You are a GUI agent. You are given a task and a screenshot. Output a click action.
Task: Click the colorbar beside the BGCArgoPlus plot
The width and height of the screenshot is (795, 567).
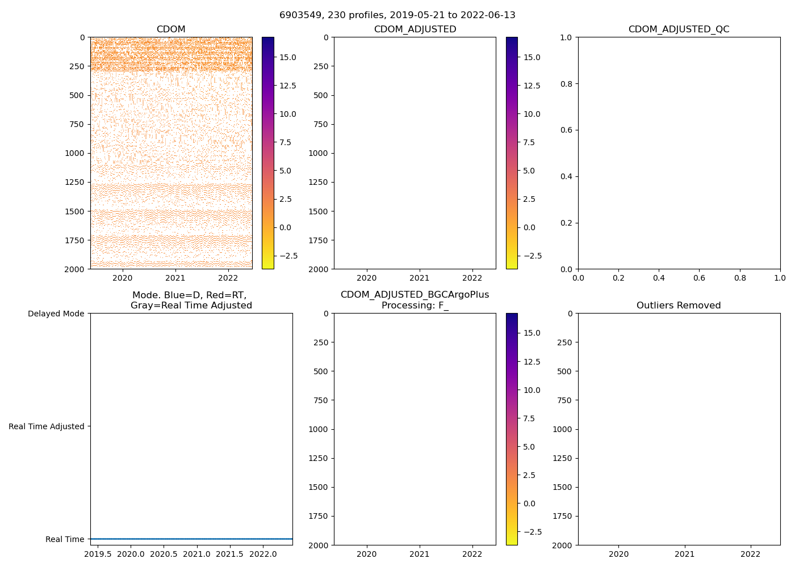tap(512, 429)
